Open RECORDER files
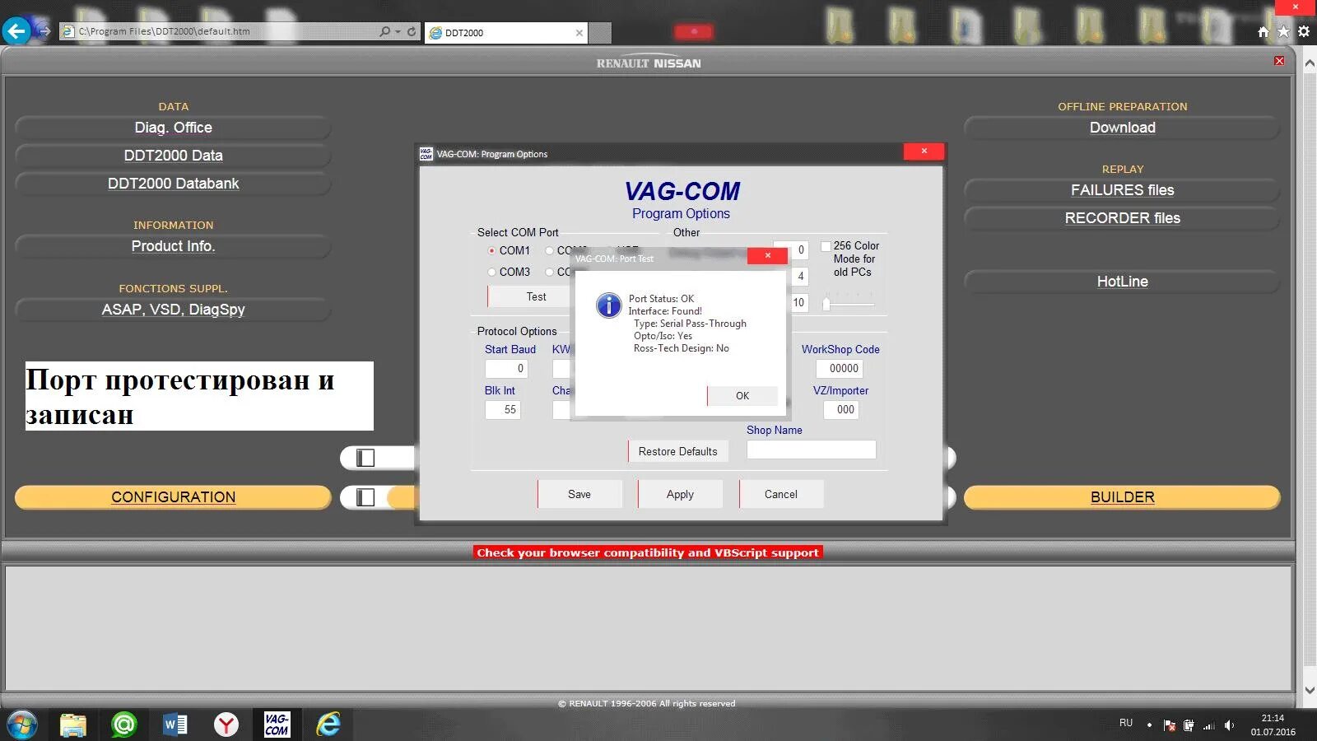This screenshot has height=741, width=1317. coord(1123,218)
